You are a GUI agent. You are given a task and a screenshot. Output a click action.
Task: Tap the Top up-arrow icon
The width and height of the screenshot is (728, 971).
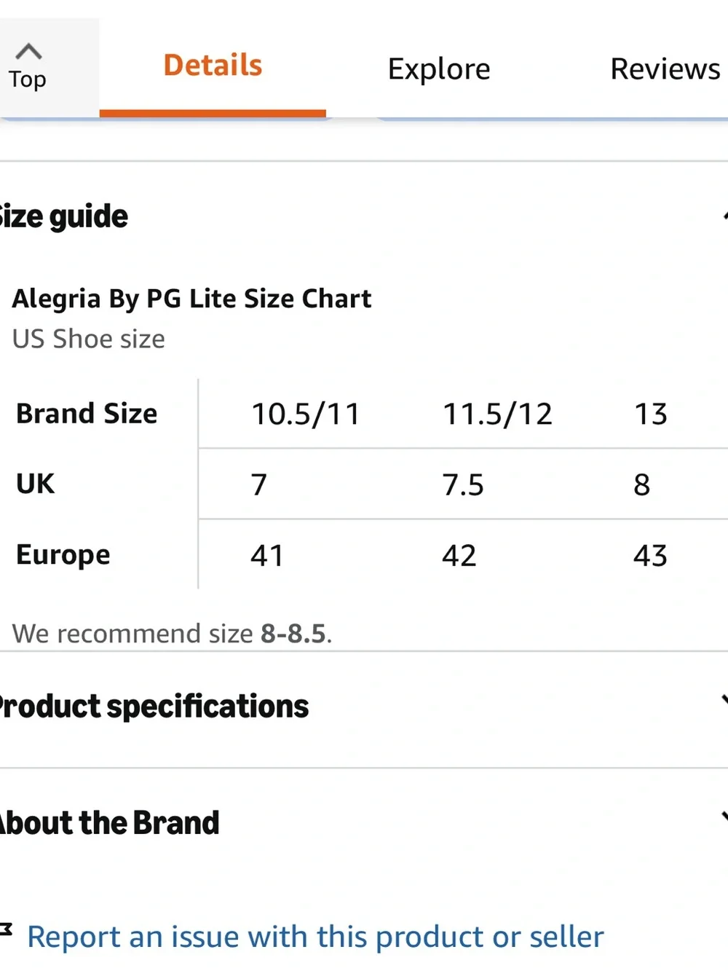click(28, 52)
